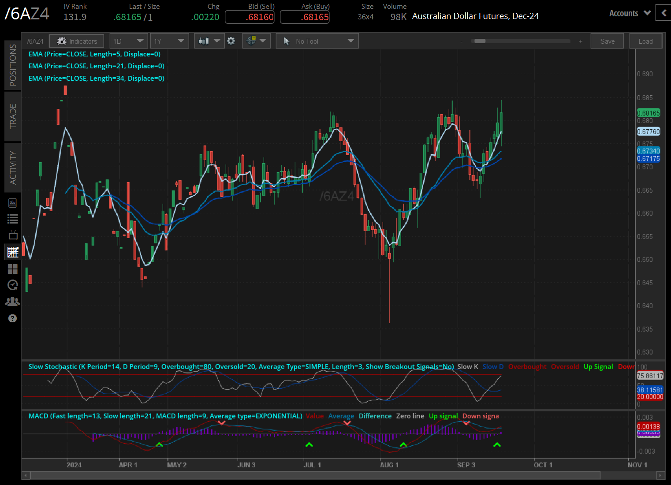
Task: Click the Indicators button
Action: click(77, 41)
